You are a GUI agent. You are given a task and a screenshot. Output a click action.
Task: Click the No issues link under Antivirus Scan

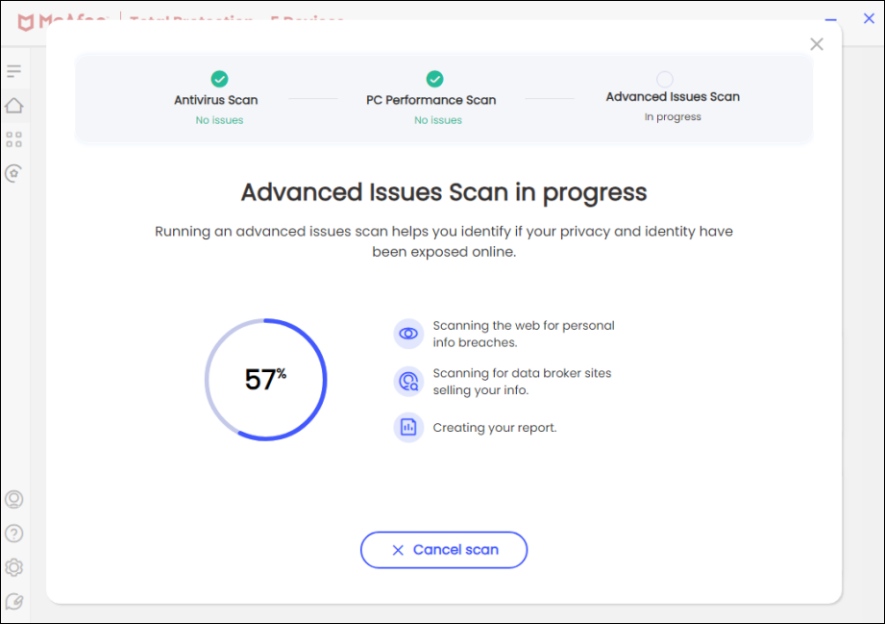(219, 119)
